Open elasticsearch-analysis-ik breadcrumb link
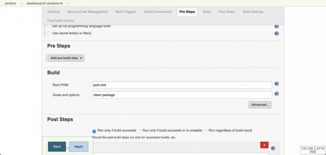 (x=45, y=4)
